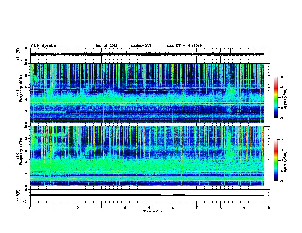Screen dimensions: 302x233
Task: Click the '9' tick label on the time axis
Action: point(244,208)
